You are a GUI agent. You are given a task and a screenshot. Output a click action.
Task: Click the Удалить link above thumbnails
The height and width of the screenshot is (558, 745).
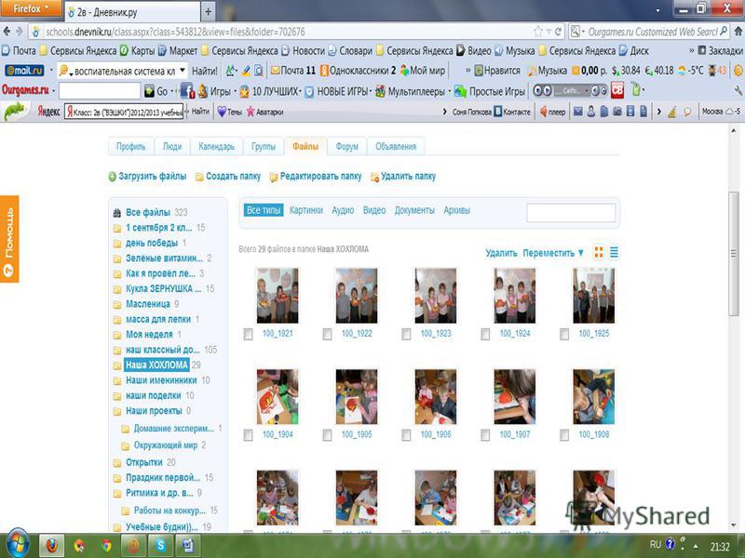[501, 253]
